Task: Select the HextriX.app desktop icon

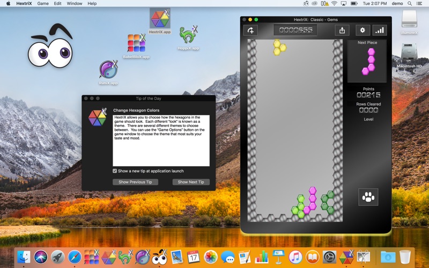Action: coord(160,21)
